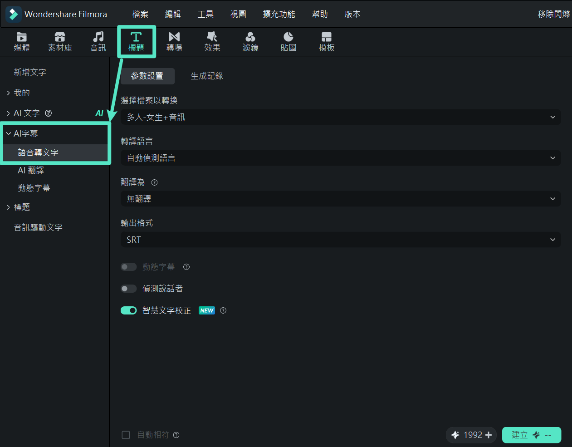Open the 幫助 menu
Image resolution: width=572 pixels, height=447 pixels.
320,14
